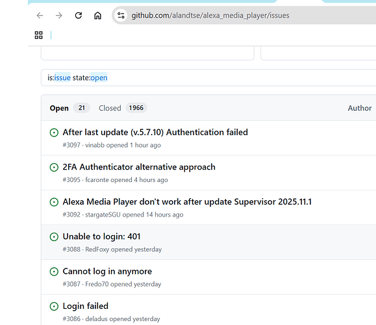Click the issue search filter field
Image resolution: width=376 pixels, height=325 pixels.
(x=208, y=77)
